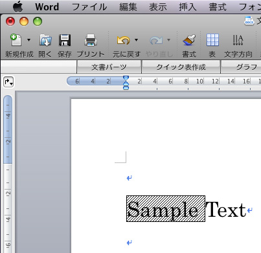Click the docx document icon in title bar
The height and width of the screenshot is (253, 261).
249,21
